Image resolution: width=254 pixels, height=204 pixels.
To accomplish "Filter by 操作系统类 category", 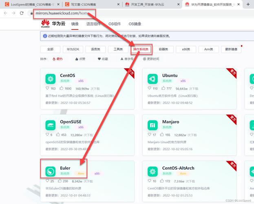I will click(x=141, y=49).
